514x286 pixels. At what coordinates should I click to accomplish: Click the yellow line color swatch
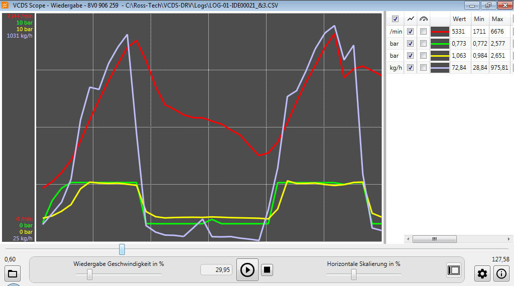440,55
